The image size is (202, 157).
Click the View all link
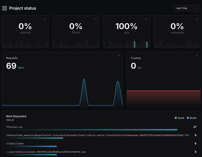click(10, 120)
